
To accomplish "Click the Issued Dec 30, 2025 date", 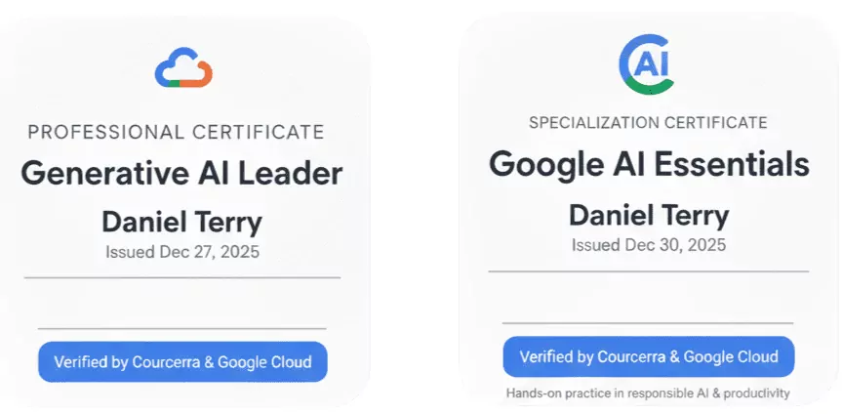I will pyautogui.click(x=649, y=245).
